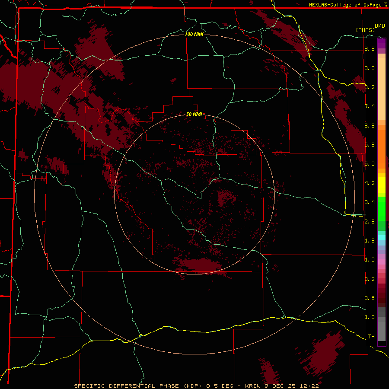Screen dimensions: 389x389
Task: Click the bright green segment beside 3.4
Action: coord(382,208)
